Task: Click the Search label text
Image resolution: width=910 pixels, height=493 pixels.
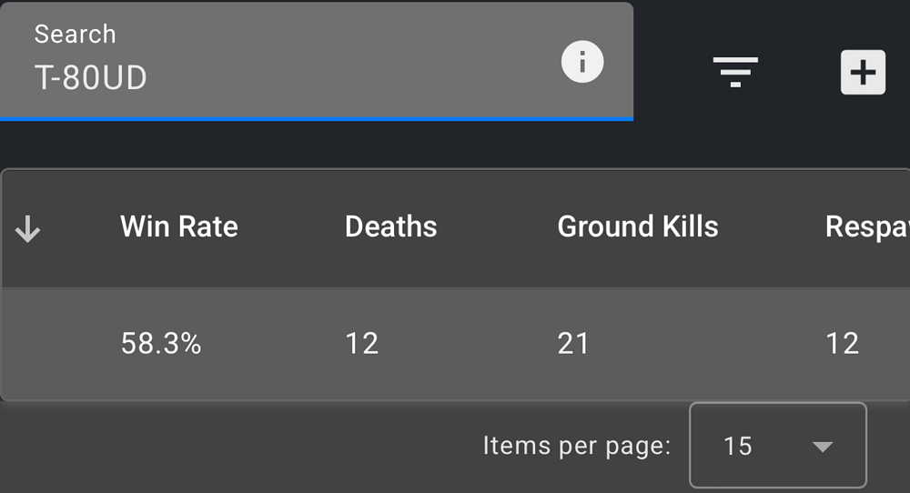Action: 75,35
